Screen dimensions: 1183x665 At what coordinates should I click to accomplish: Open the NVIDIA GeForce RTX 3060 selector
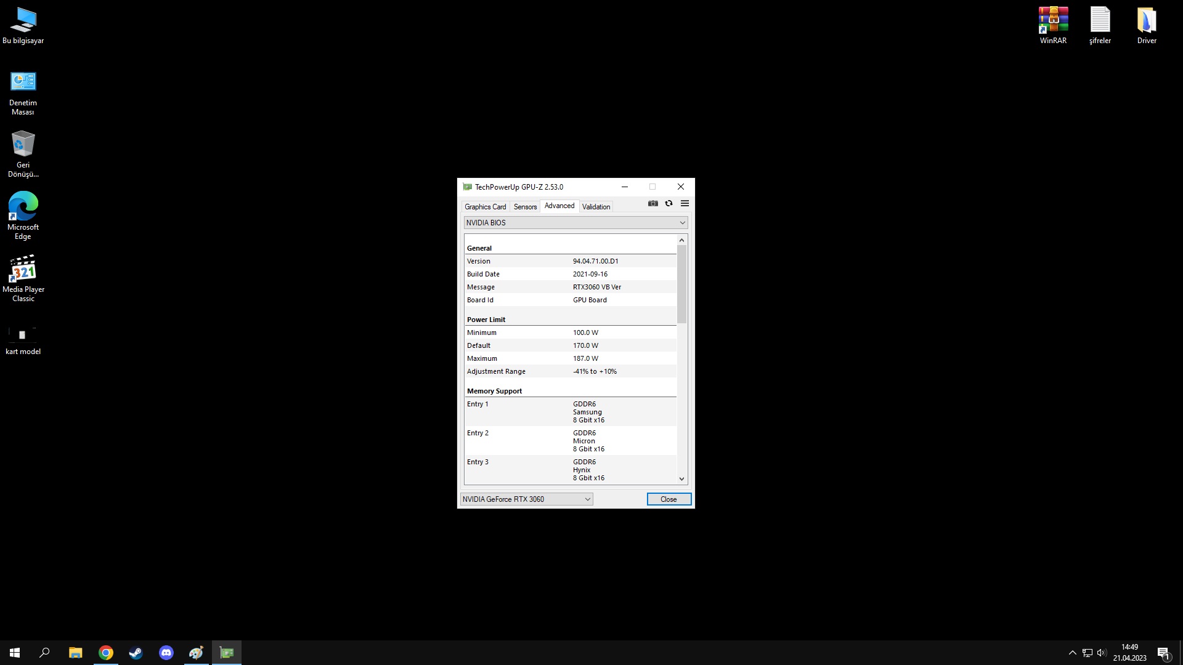(526, 499)
